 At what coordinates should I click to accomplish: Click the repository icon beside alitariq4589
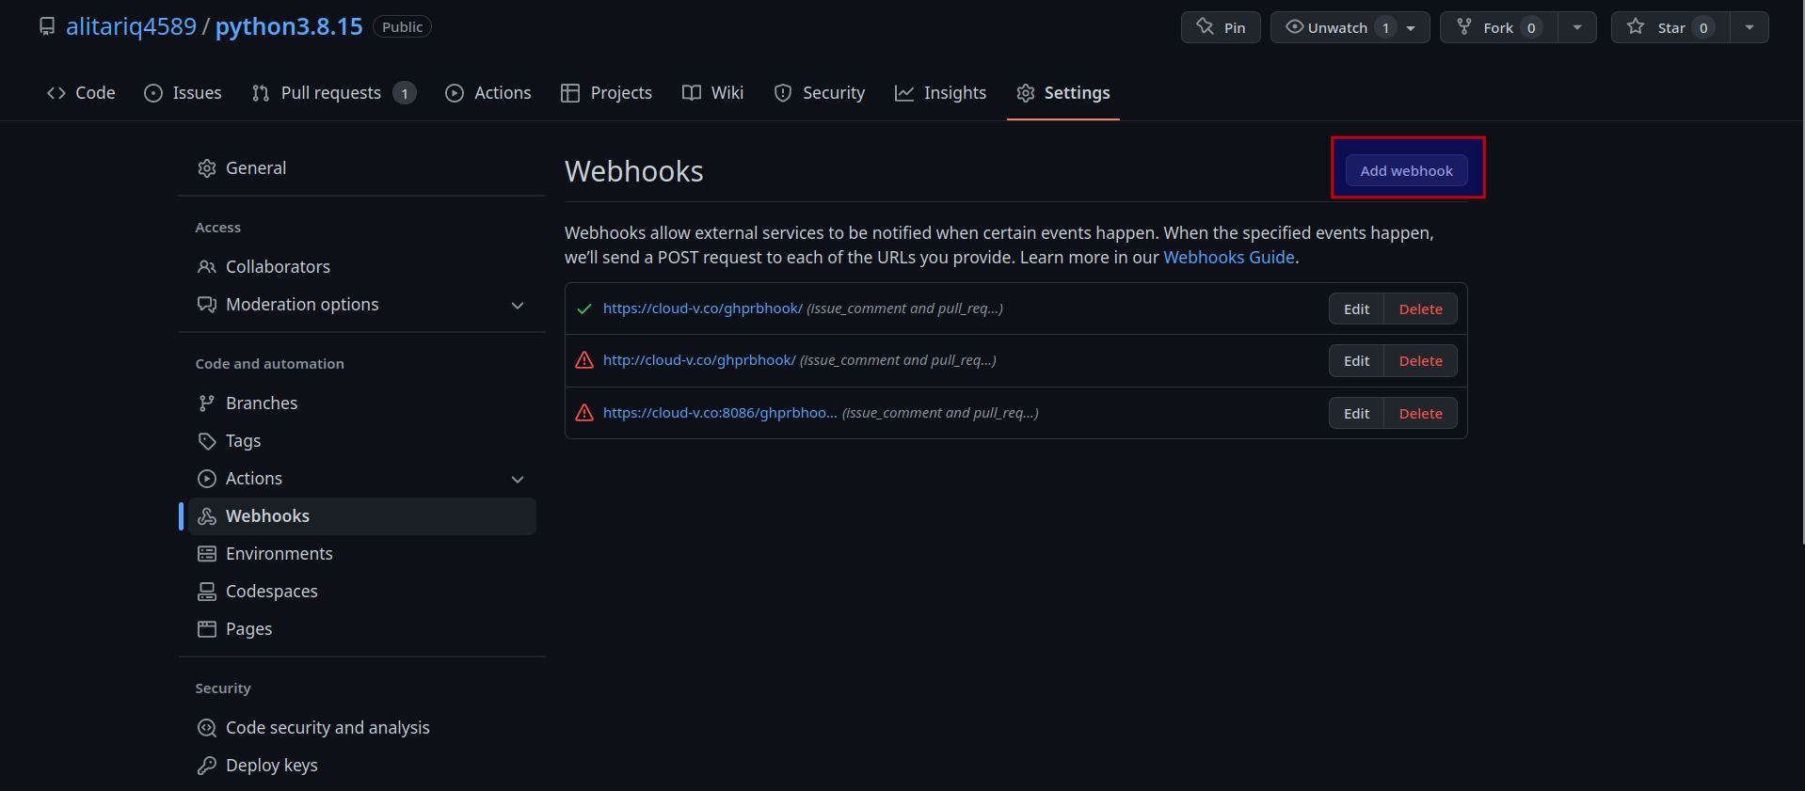(47, 26)
